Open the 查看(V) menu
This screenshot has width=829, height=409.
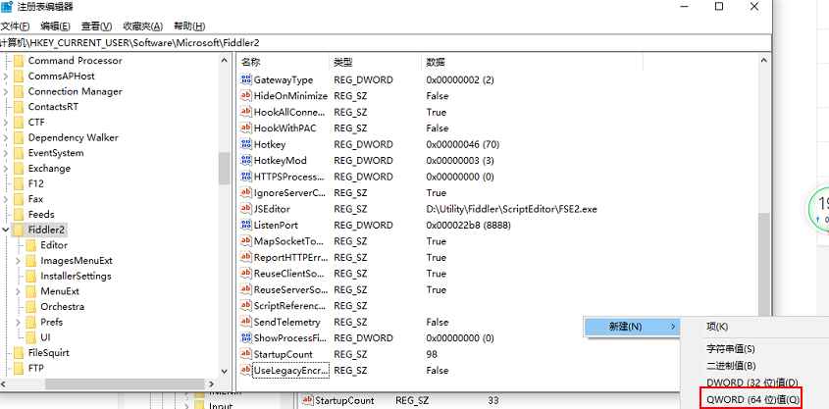pos(97,26)
